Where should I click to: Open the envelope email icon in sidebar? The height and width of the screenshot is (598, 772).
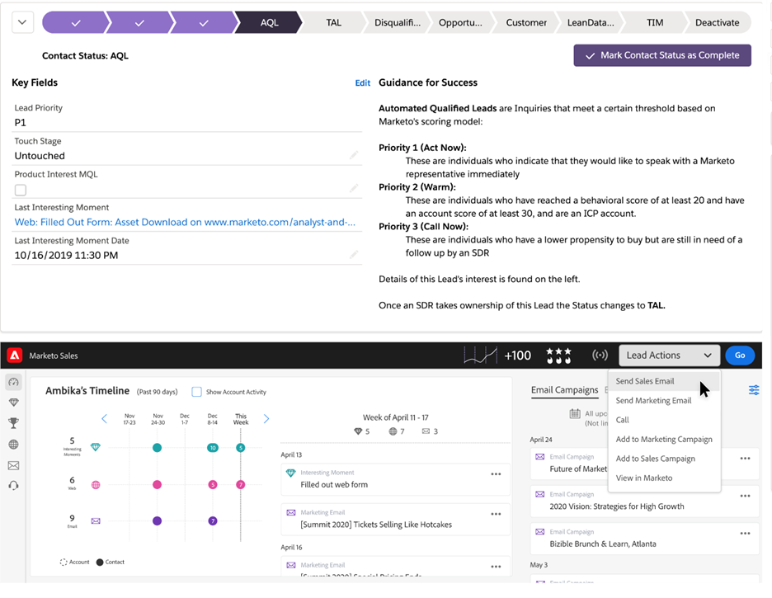click(x=14, y=465)
